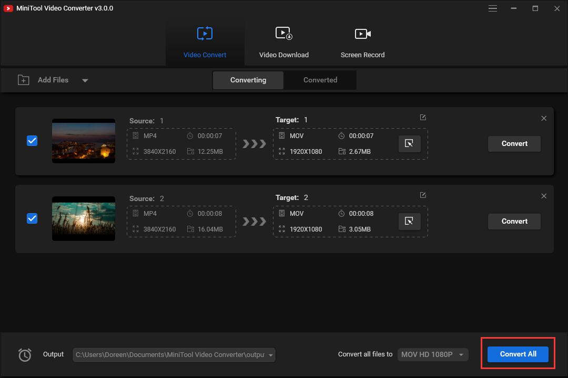Click the Add Files plus icon

pos(23,80)
